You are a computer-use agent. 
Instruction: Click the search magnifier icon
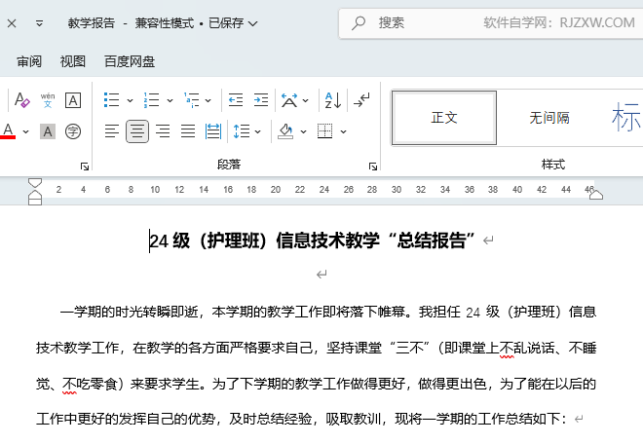pyautogui.click(x=359, y=23)
